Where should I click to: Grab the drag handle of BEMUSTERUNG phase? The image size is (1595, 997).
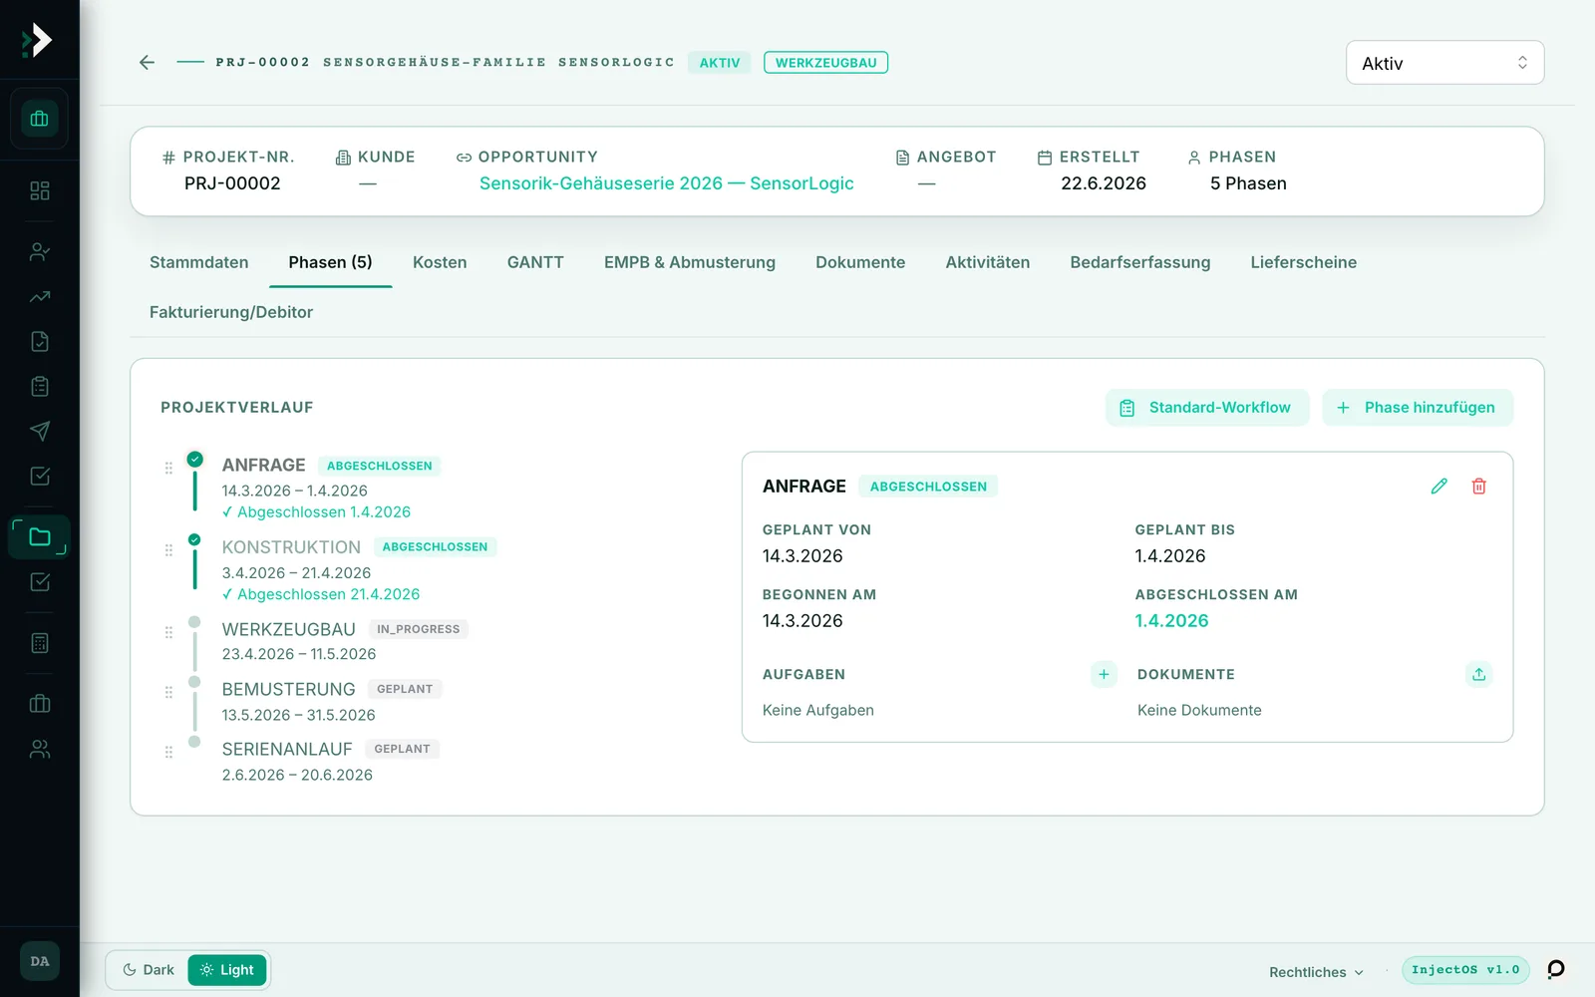(x=168, y=692)
